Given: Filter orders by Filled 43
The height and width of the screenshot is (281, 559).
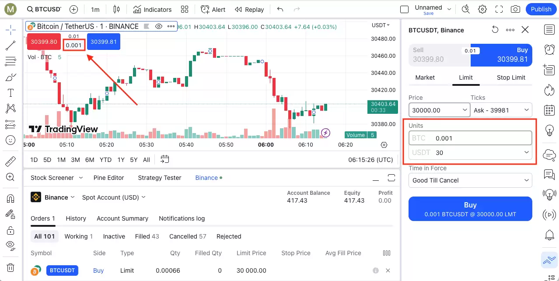Looking at the screenshot, I should 147,236.
